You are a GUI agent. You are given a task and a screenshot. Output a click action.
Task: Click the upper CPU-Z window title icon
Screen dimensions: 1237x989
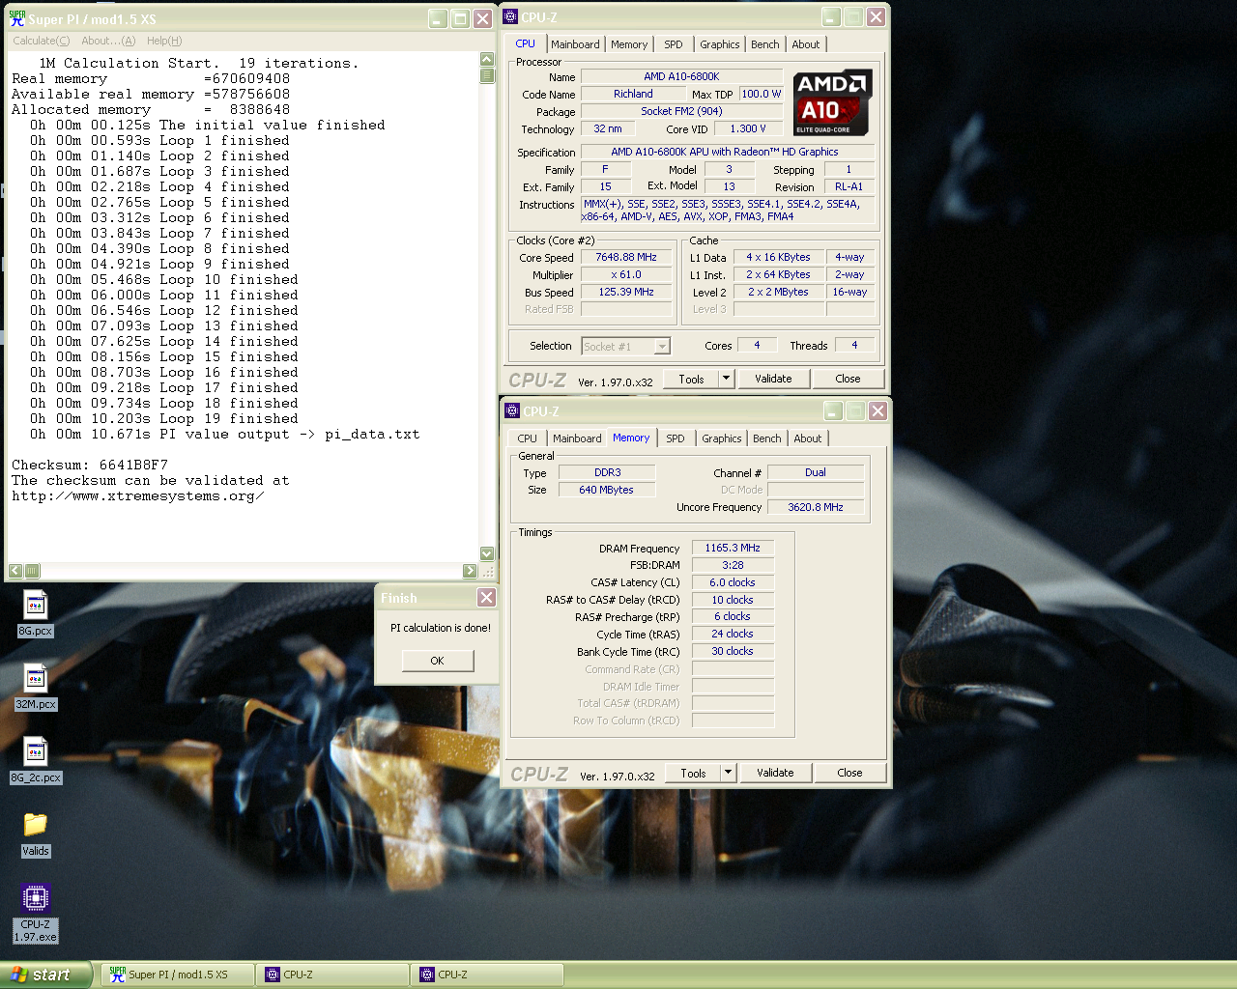pos(511,16)
